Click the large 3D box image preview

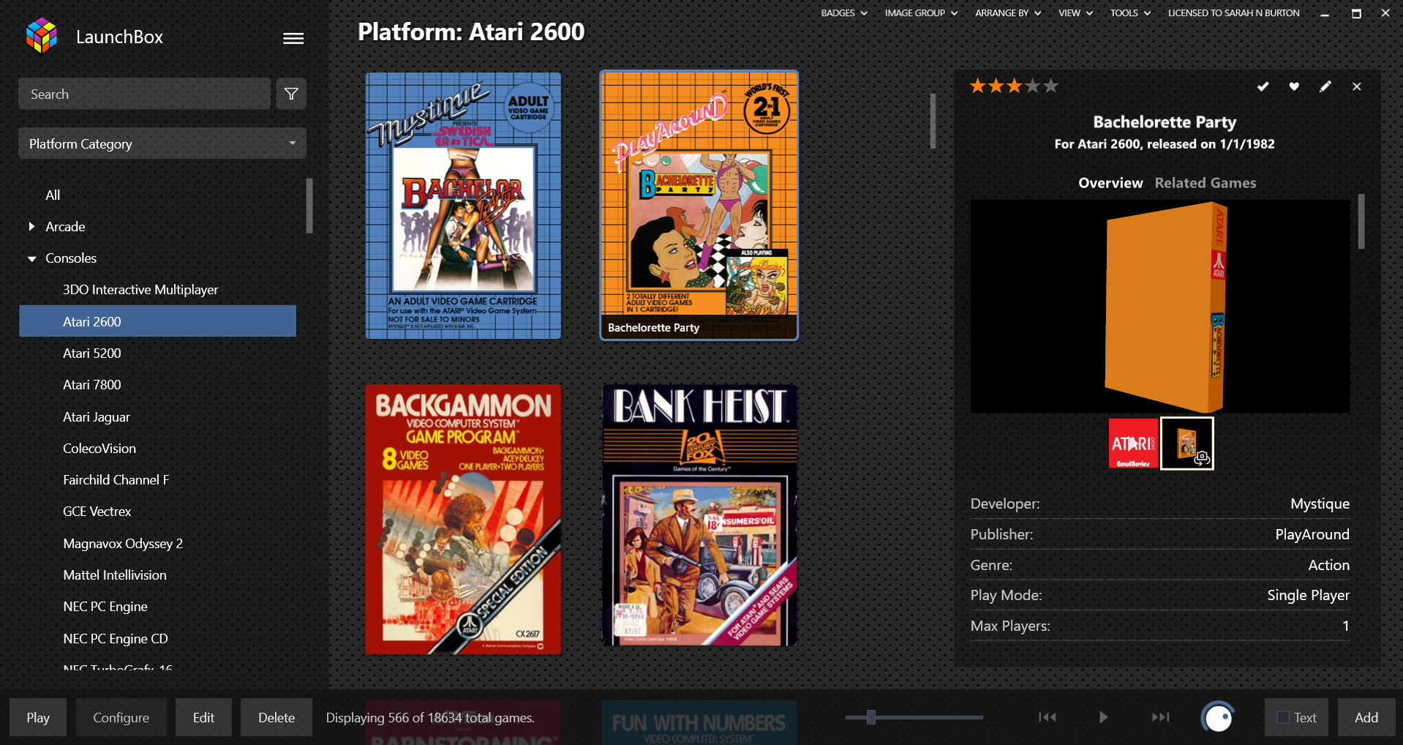(1160, 306)
